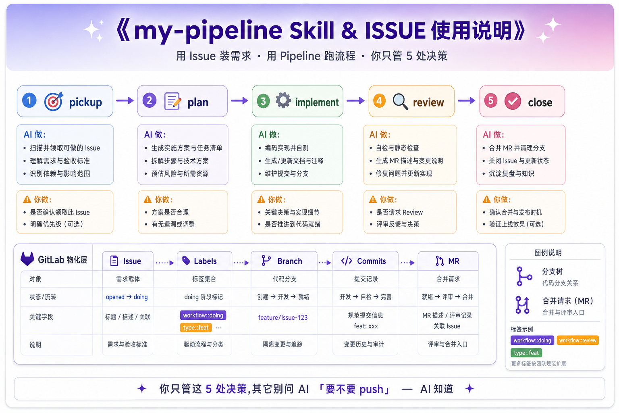Image resolution: width=619 pixels, height=413 pixels.
Task: Click step number 4 badge
Action: 379,100
